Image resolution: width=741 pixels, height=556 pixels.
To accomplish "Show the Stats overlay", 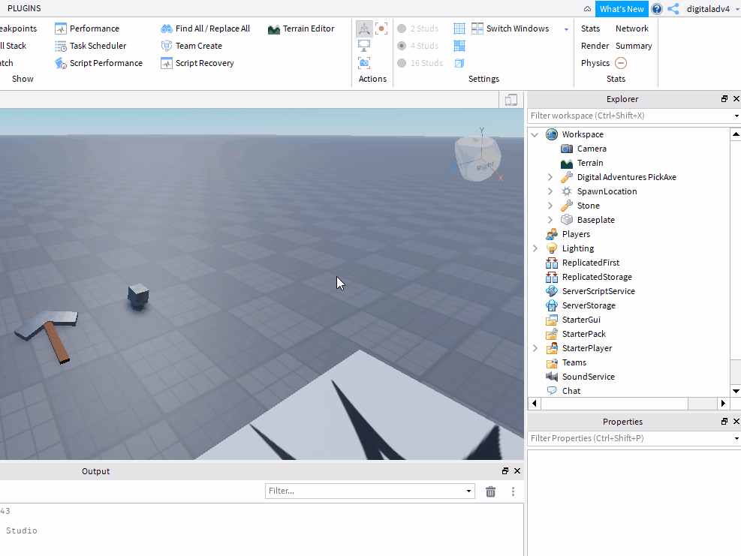I will 590,29.
